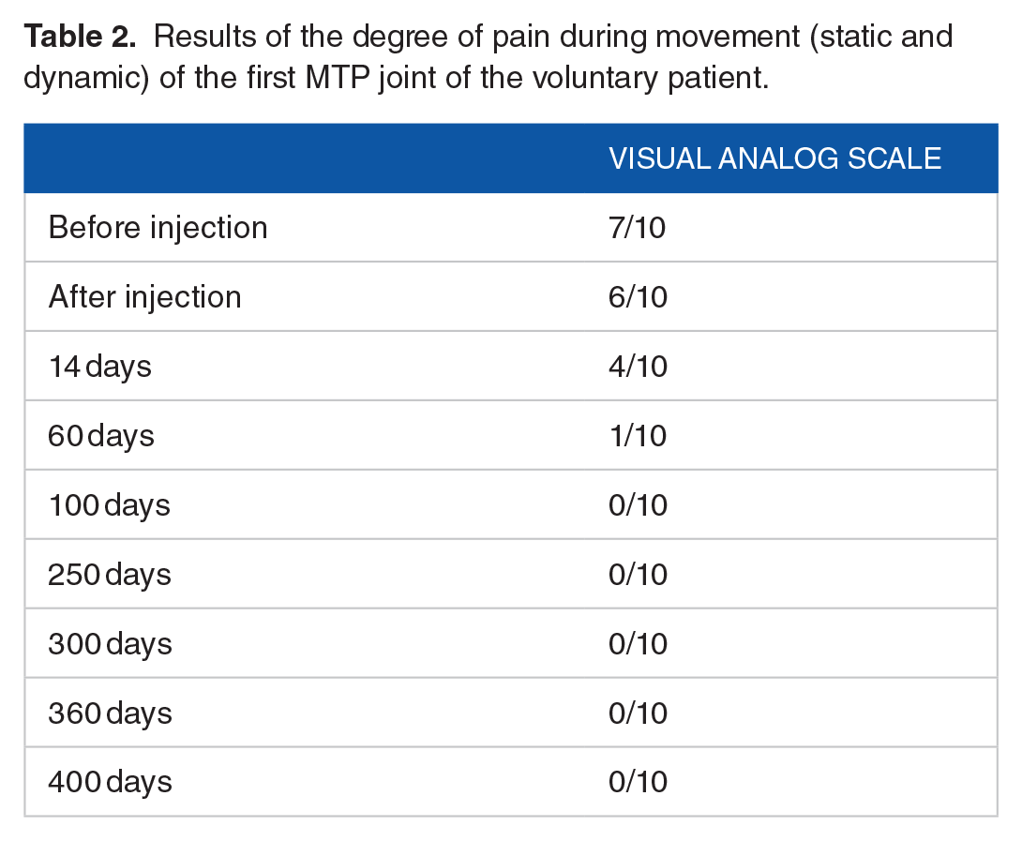Viewport: 1022px width, 841px height.
Task: Click the '360 days' row label
Action: 110,713
